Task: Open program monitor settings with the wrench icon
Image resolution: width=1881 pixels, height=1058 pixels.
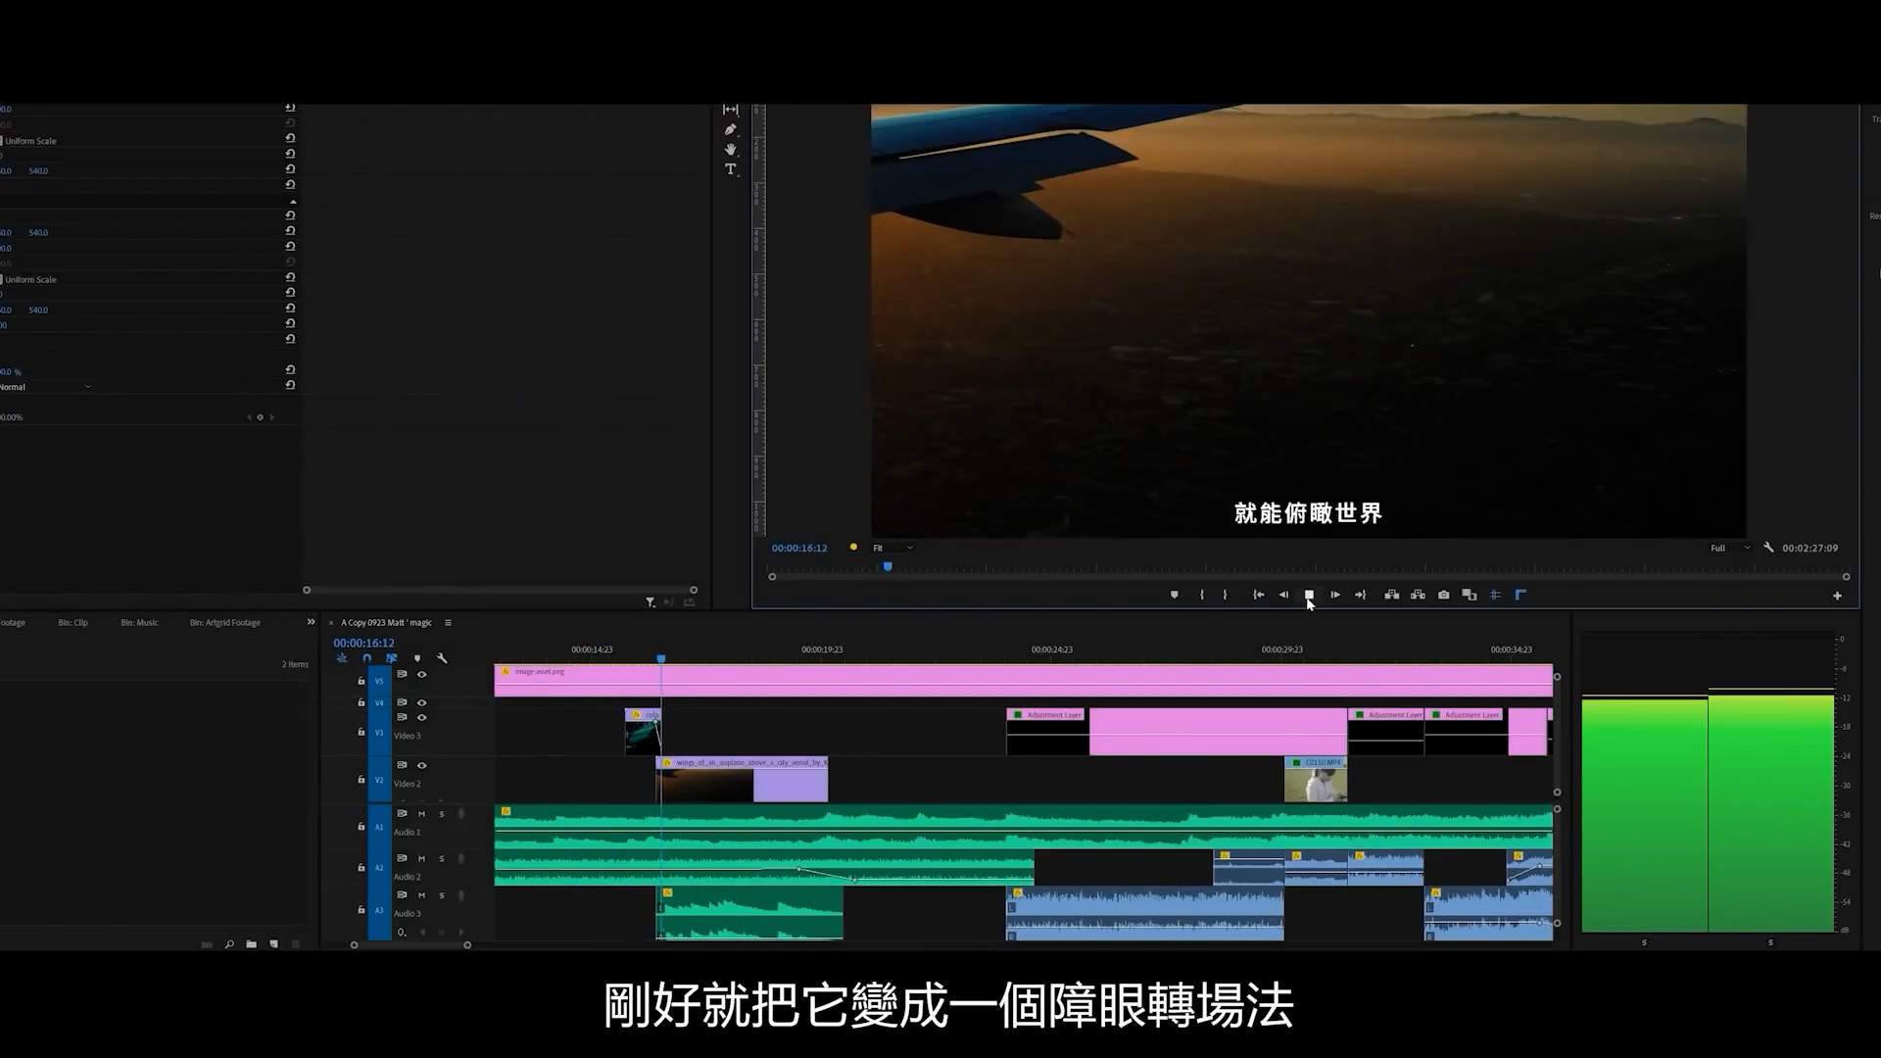Action: coord(1769,548)
